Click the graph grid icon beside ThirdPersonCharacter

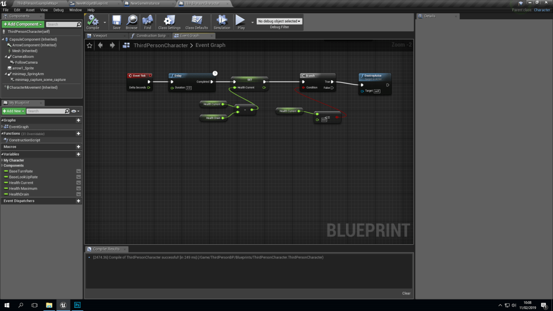126,45
